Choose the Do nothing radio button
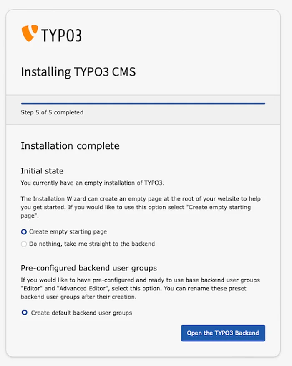This screenshot has height=366, width=292. point(24,244)
